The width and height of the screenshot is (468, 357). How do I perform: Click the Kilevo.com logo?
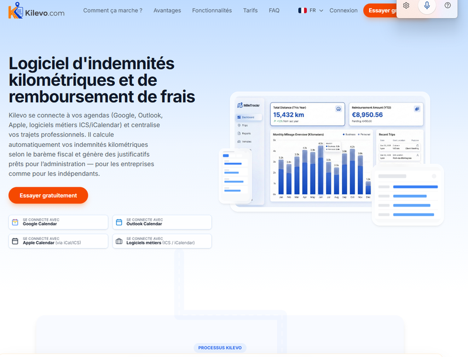coord(36,11)
